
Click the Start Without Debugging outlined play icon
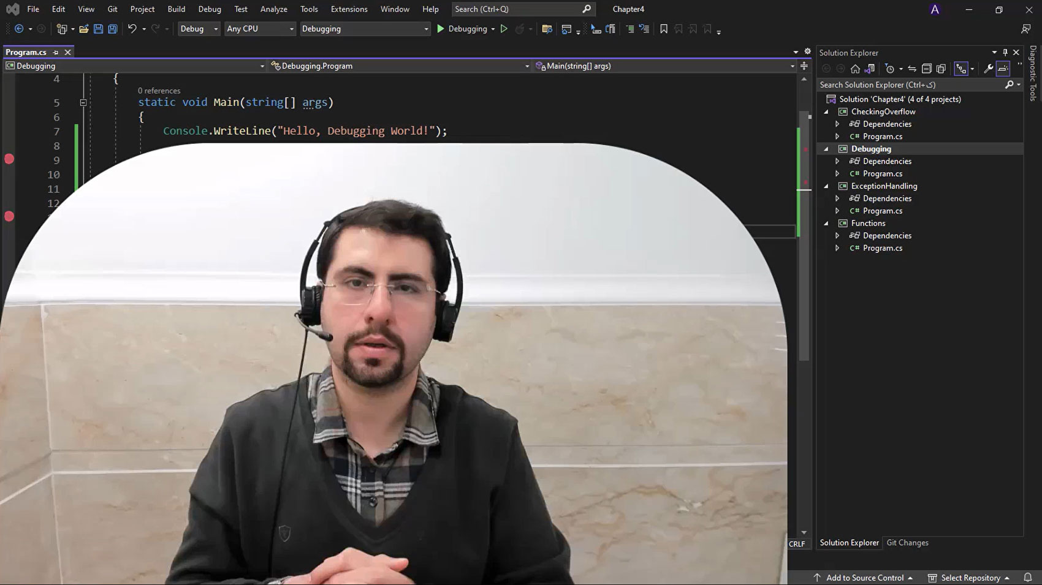pos(504,29)
